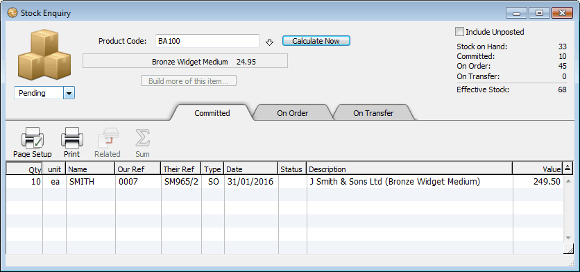Select the SMITH sales order row
This screenshot has width=580, height=272.
click(x=285, y=182)
